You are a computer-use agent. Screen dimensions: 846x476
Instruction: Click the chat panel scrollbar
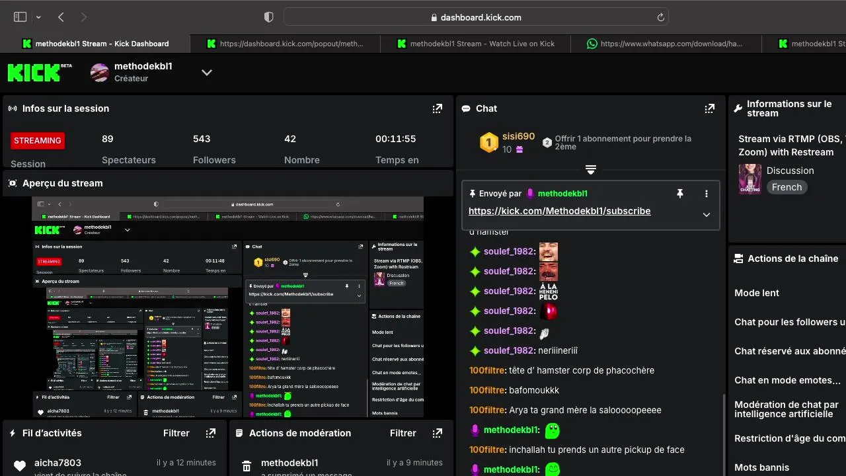coord(724,434)
